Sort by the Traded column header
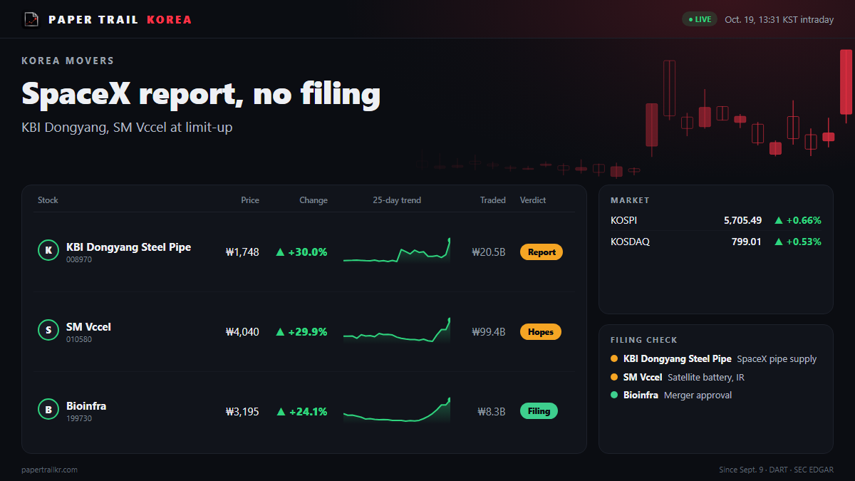 point(492,200)
